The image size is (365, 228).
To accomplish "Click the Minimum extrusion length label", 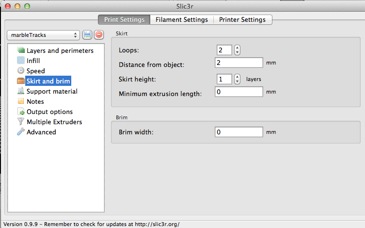I will (x=160, y=94).
